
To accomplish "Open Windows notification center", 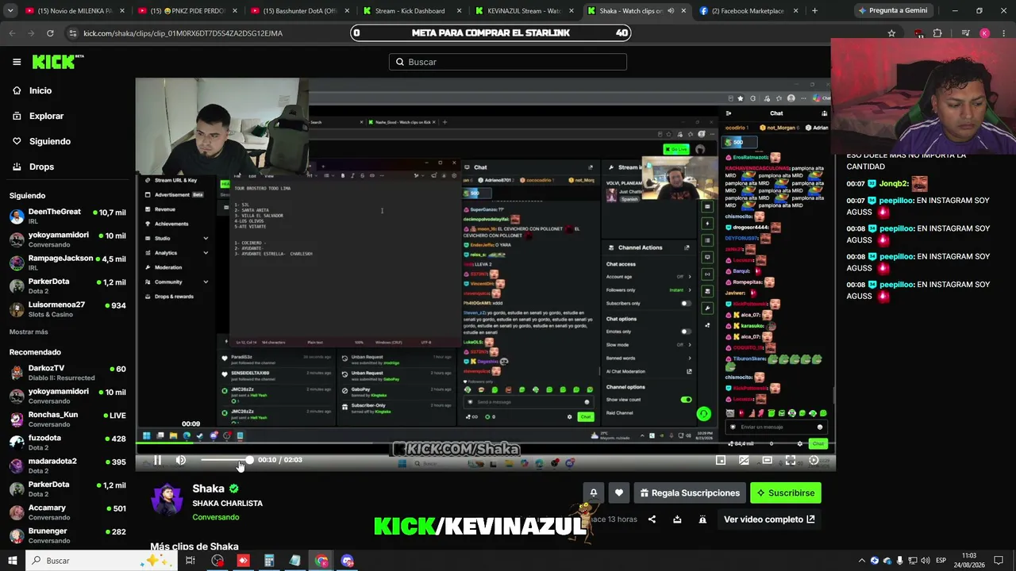I will click(x=999, y=561).
